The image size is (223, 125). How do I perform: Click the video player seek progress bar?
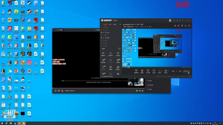pos(99,88)
